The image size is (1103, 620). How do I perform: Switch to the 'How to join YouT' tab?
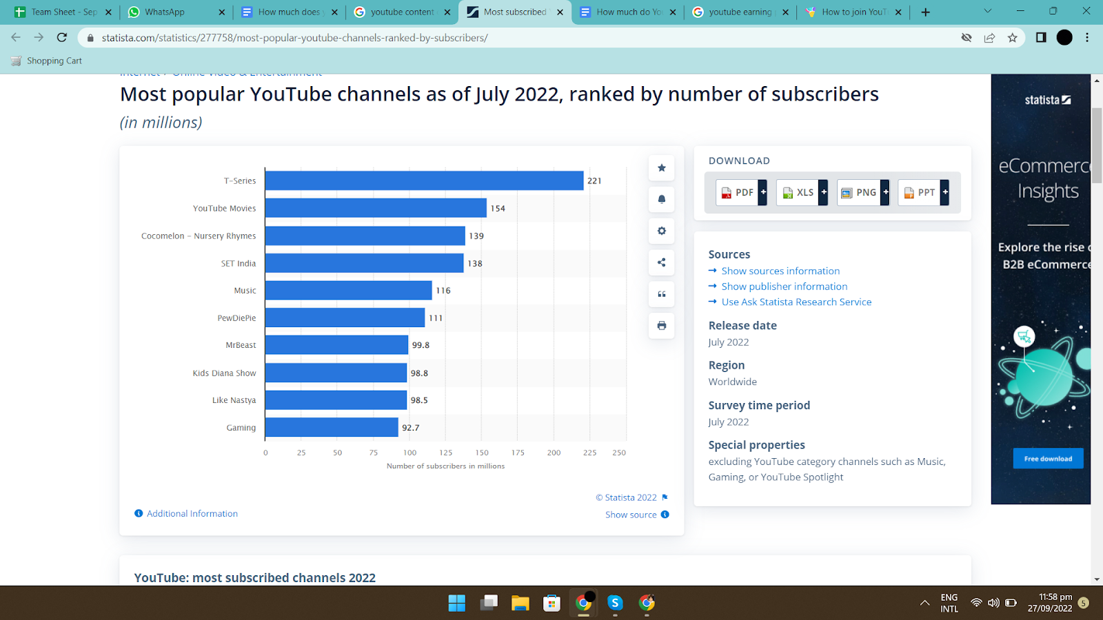853,12
